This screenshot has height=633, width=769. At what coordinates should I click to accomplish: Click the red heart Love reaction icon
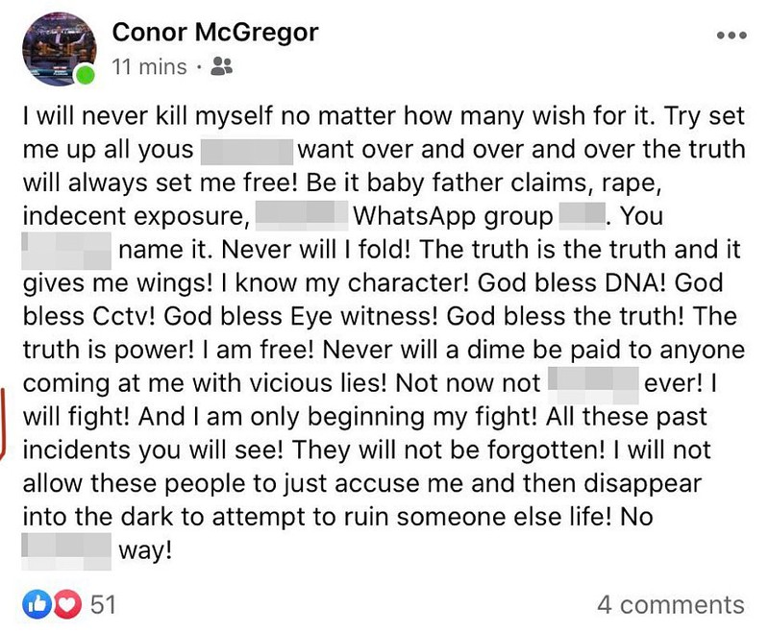pos(67,604)
